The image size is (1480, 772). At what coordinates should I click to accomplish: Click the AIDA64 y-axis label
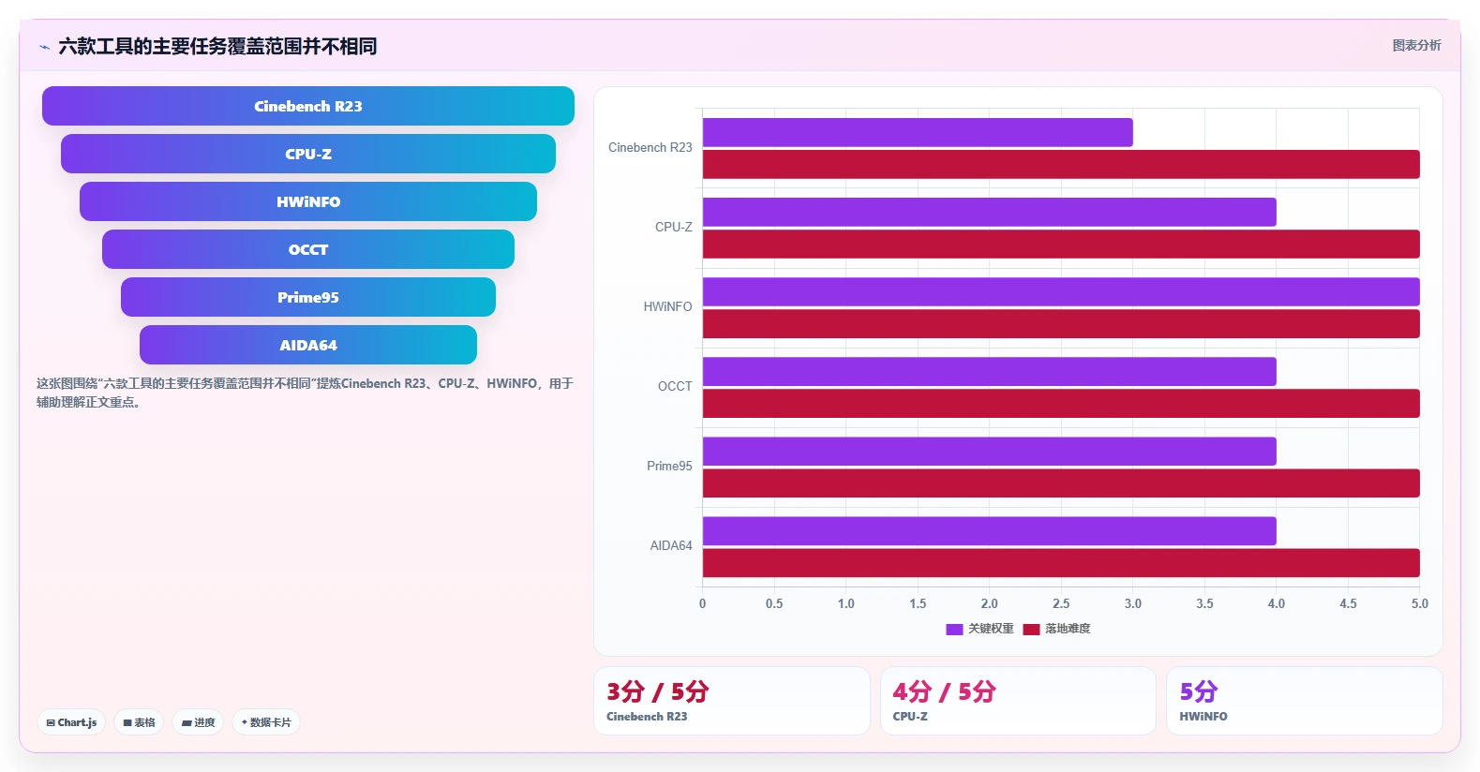[x=671, y=545]
